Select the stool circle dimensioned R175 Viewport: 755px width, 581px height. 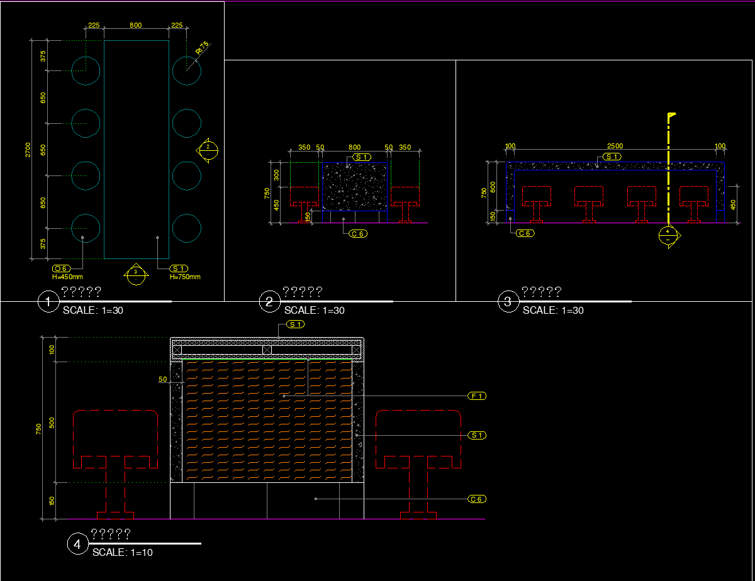(186, 70)
